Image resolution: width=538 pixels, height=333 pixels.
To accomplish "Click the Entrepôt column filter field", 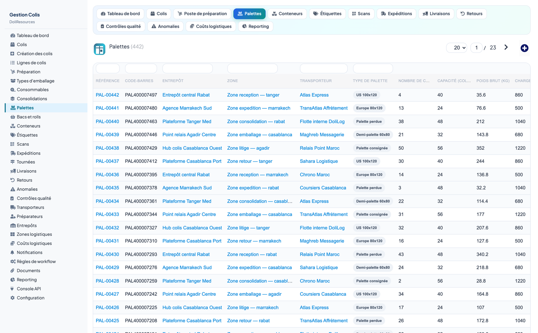I will [x=188, y=69].
